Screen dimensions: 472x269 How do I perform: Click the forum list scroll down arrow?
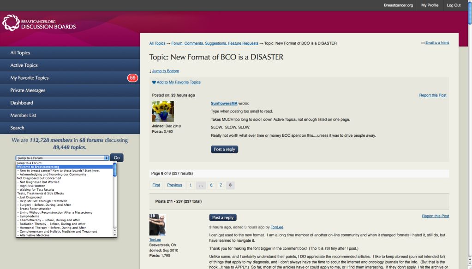pos(115,235)
